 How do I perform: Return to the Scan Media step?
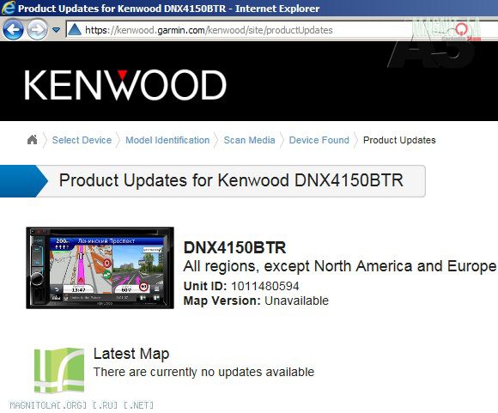[249, 140]
